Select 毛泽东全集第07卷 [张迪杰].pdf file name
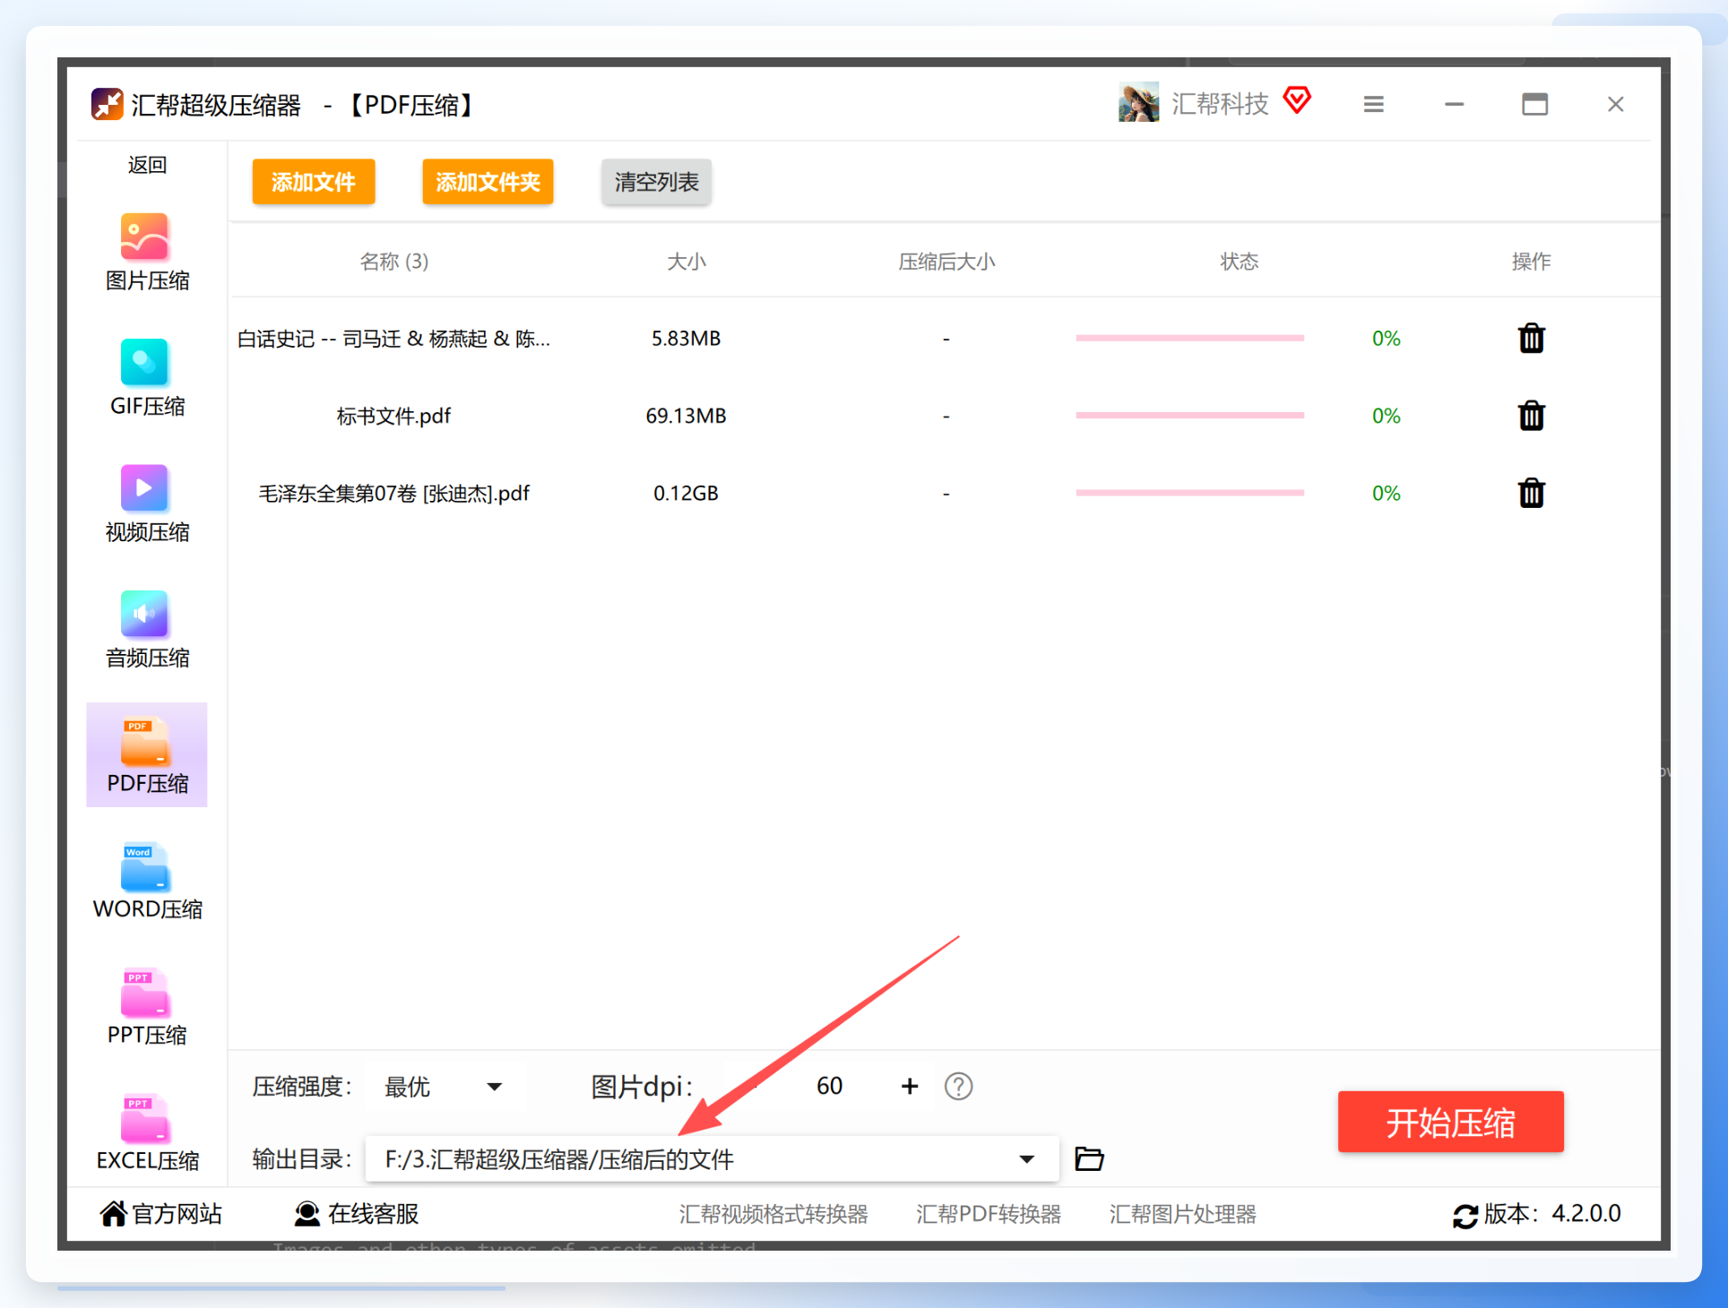The image size is (1728, 1308). coord(393,493)
